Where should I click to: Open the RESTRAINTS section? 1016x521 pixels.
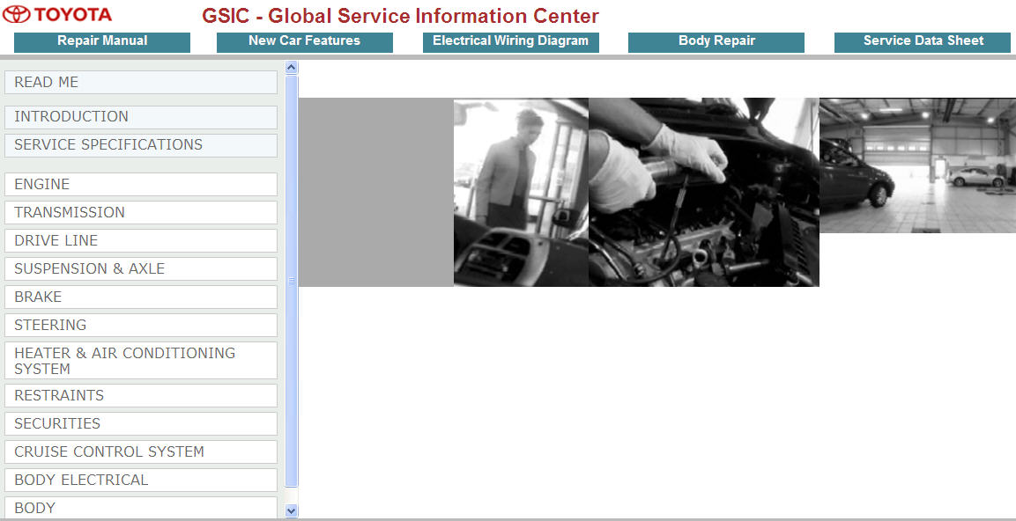[x=141, y=395]
